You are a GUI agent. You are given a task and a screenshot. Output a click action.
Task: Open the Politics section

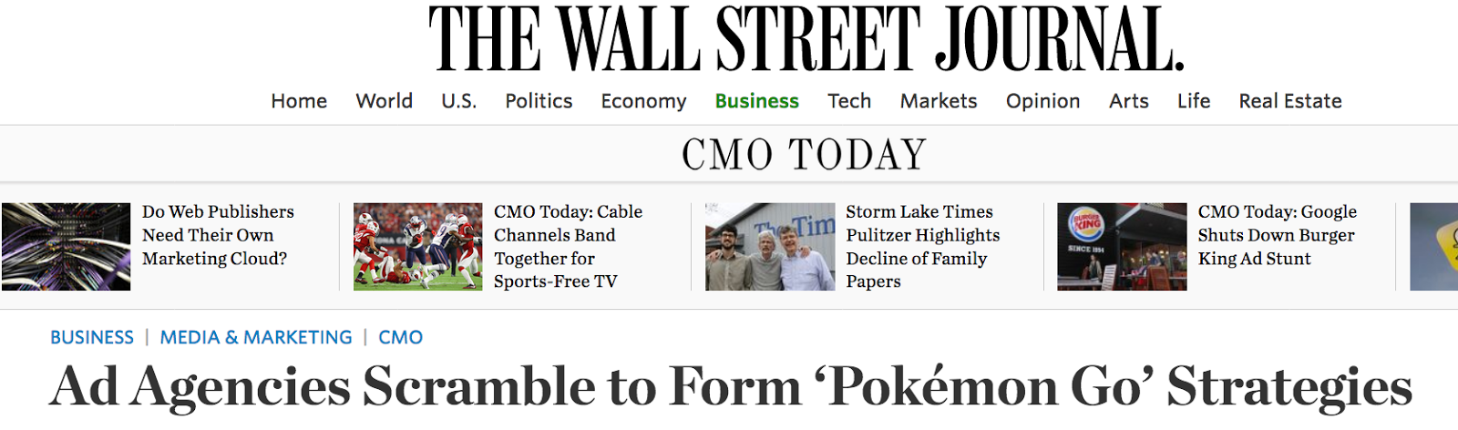click(539, 101)
